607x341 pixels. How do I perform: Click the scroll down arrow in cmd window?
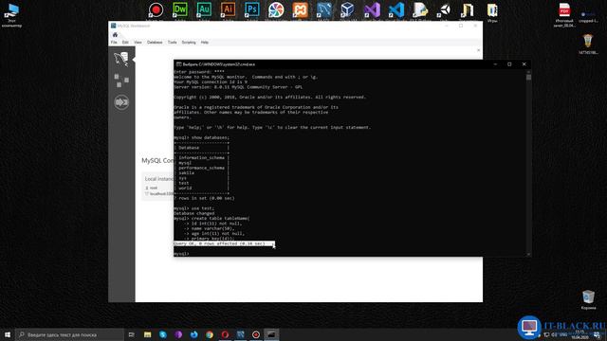tap(528, 254)
